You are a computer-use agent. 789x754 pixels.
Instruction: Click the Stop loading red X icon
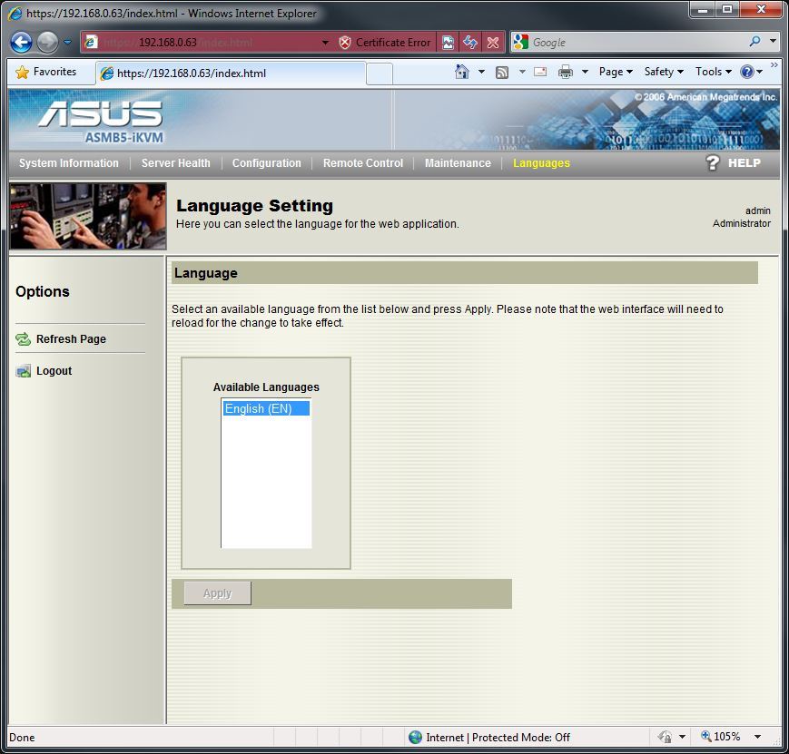(492, 43)
